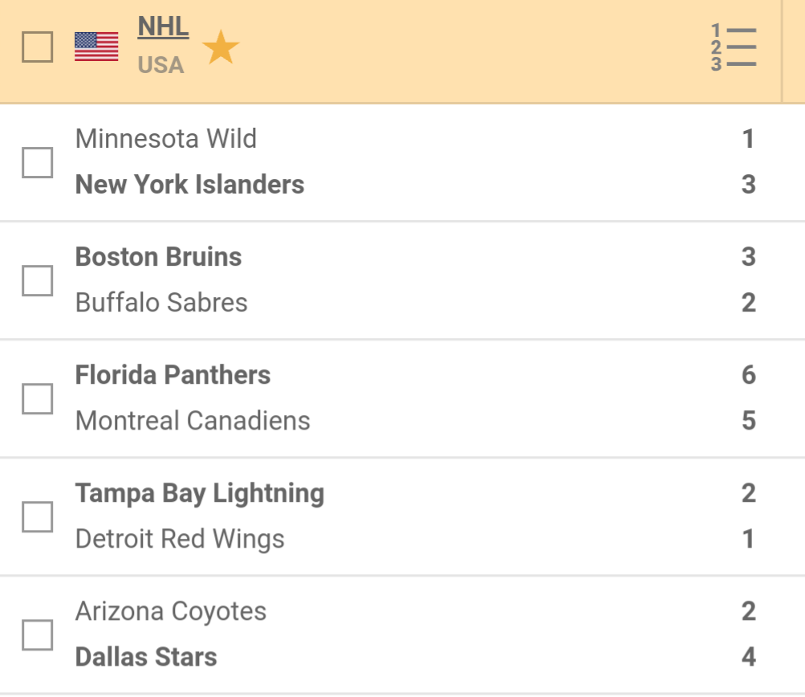Click the favorite star next to NHL
The image size is (805, 697).
tap(220, 48)
